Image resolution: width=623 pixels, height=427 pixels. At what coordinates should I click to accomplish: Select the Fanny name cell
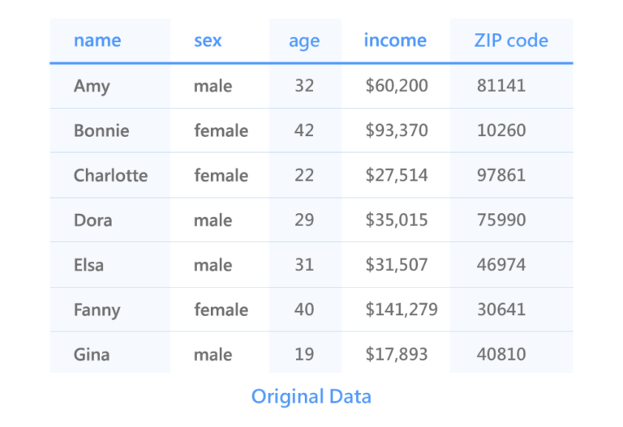[x=97, y=310]
